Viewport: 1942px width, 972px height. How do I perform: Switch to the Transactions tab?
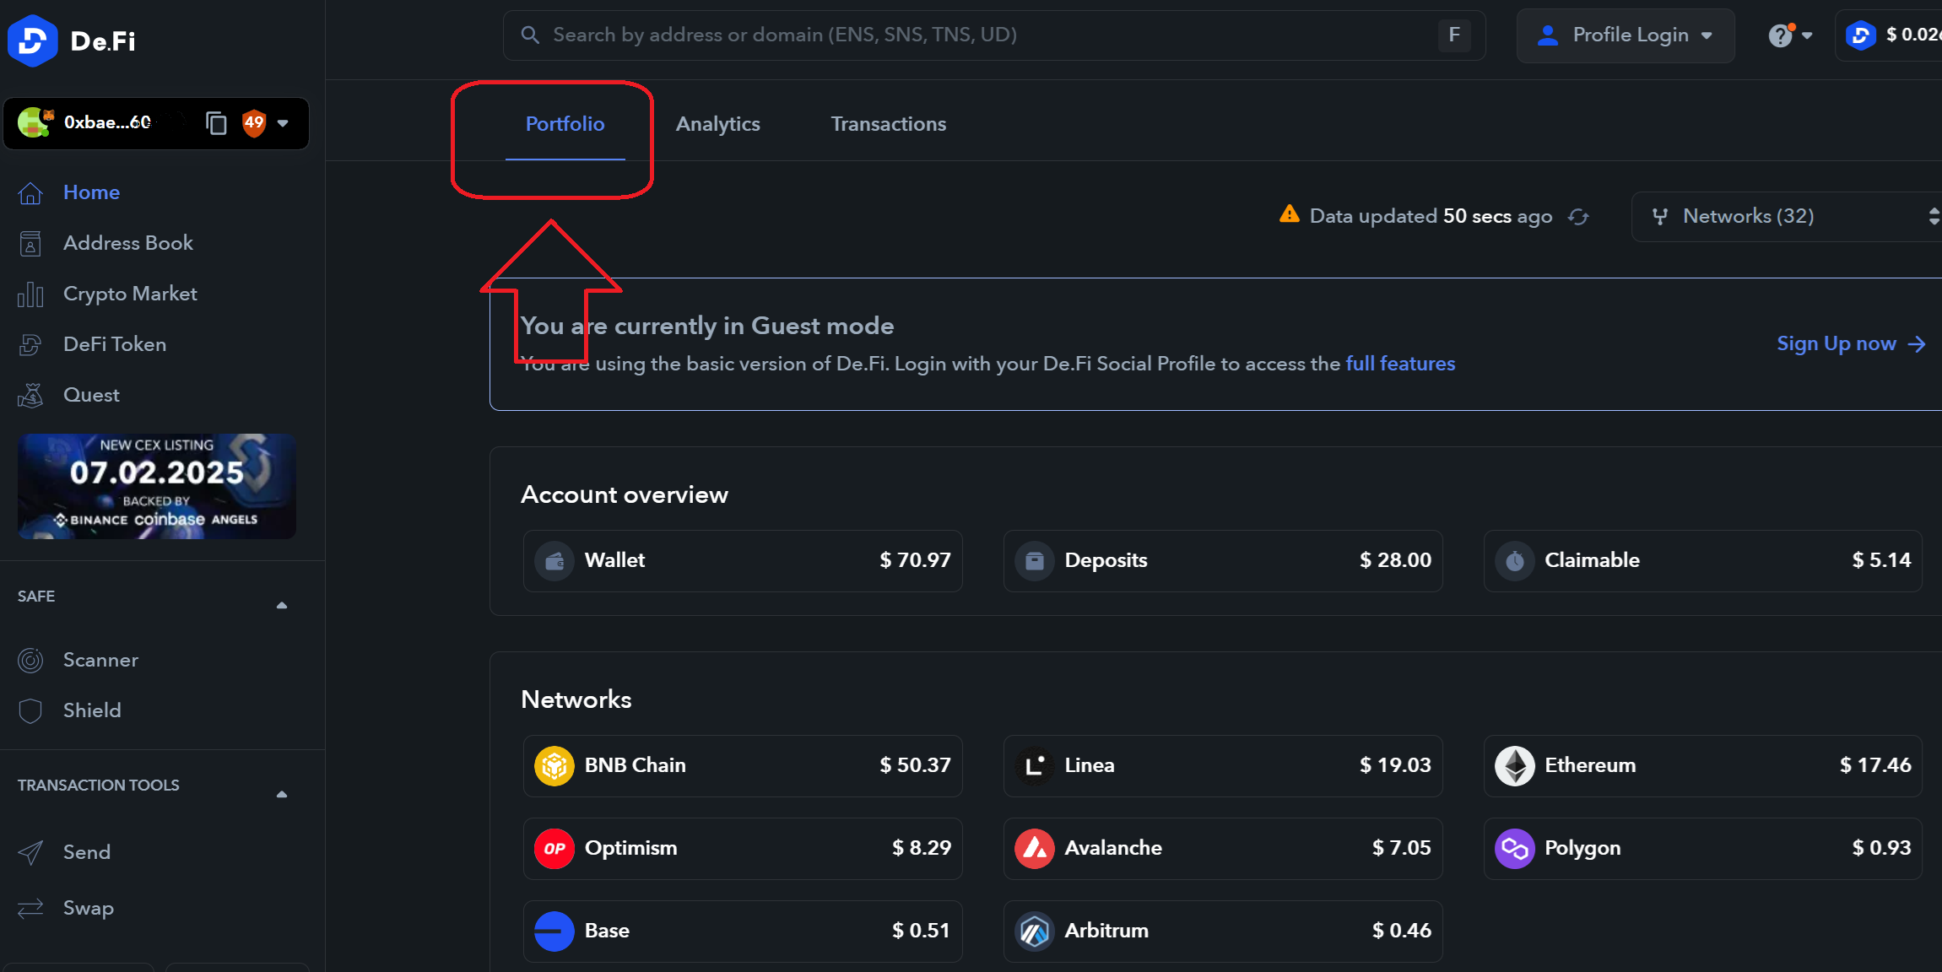(889, 124)
